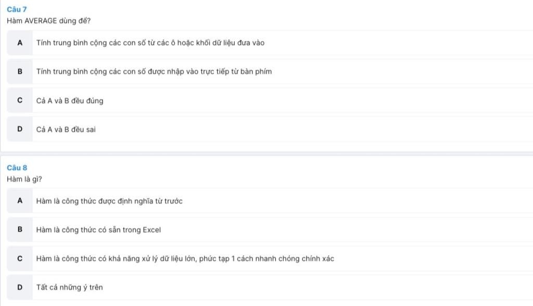Select letter badge A for Câu 8
The height and width of the screenshot is (306, 533).
(x=20, y=200)
